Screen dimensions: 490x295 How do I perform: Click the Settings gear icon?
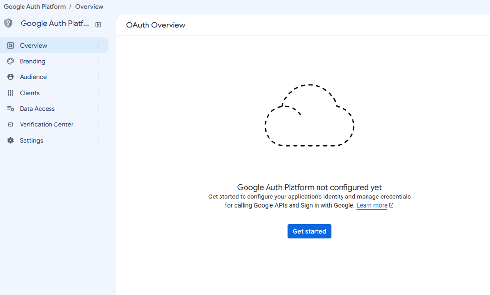[10, 140]
